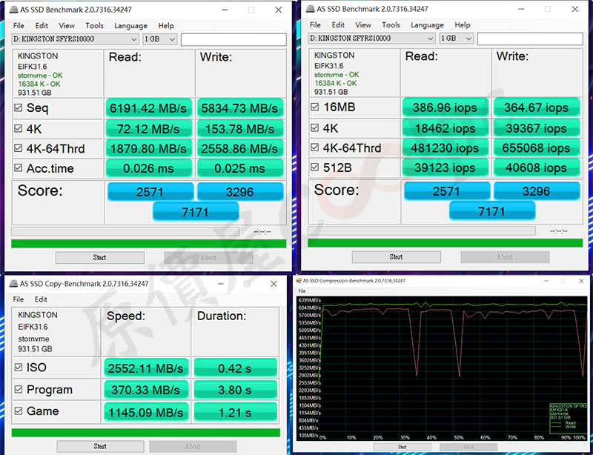Click the green progress bar under the Game row
Image resolution: width=593 pixels, height=455 pixels.
click(145, 432)
